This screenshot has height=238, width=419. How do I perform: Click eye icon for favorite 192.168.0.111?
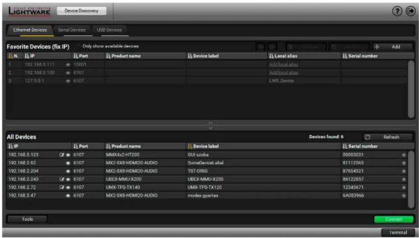pos(68,65)
